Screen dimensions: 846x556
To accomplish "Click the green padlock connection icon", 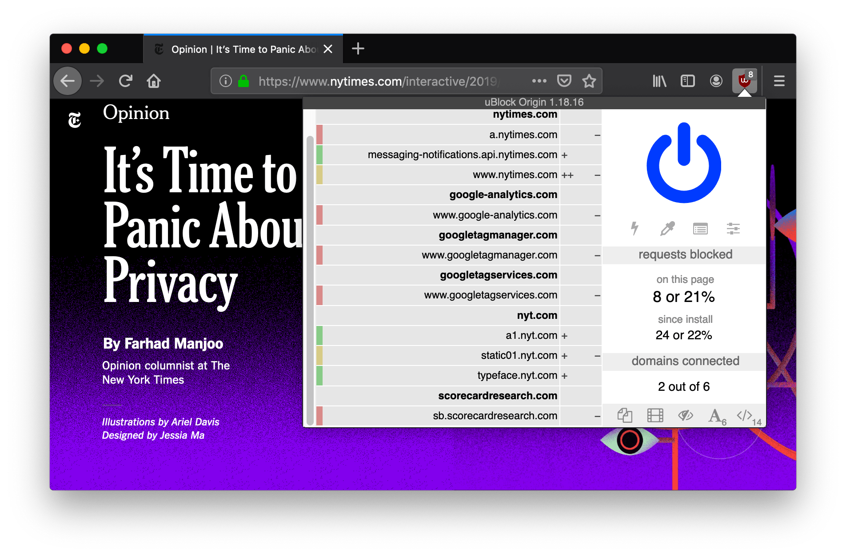I will pos(243,81).
